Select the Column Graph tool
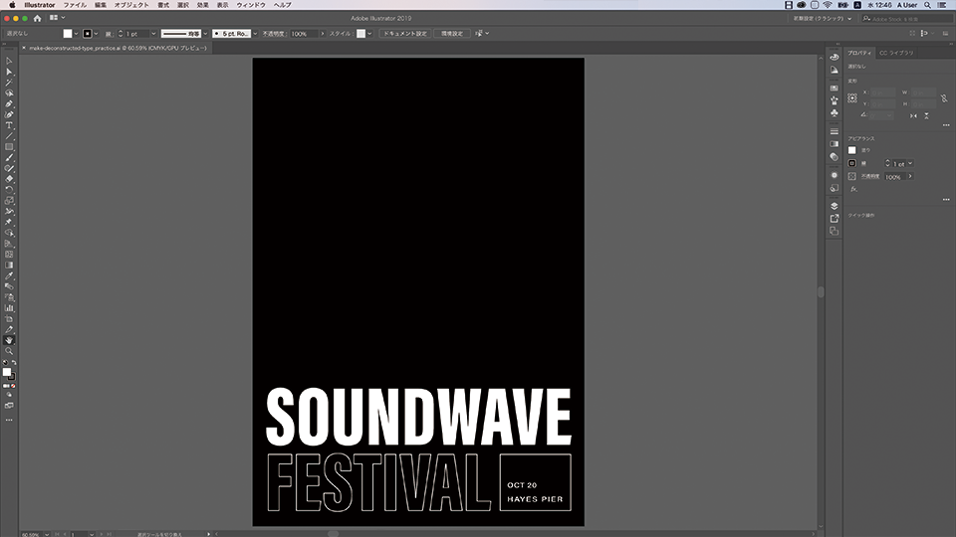The height and width of the screenshot is (537, 956). [9, 308]
